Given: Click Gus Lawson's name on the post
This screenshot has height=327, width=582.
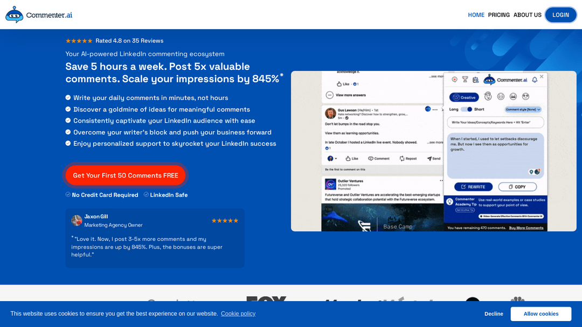Looking at the screenshot, I should tap(347, 110).
